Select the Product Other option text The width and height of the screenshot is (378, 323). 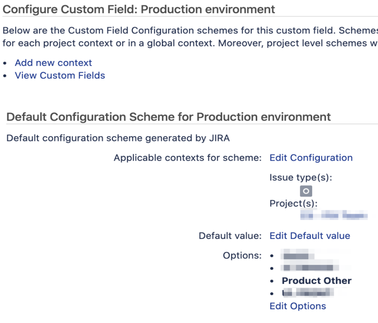pos(317,281)
